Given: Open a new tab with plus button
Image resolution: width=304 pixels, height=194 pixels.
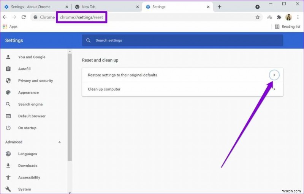Looking at the screenshot, I should pos(220,7).
